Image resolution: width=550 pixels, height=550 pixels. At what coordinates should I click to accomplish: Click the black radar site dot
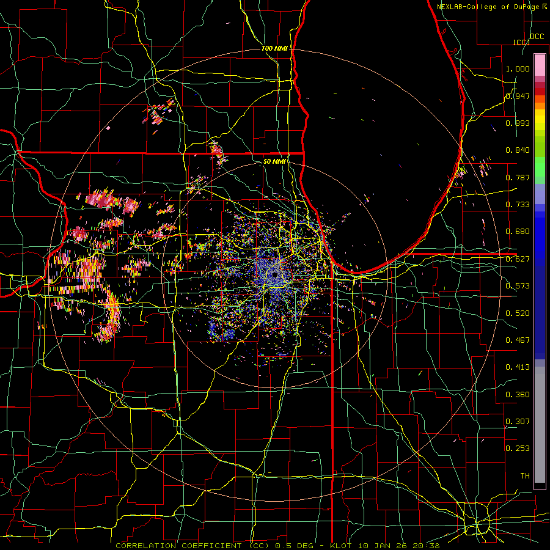click(274, 274)
